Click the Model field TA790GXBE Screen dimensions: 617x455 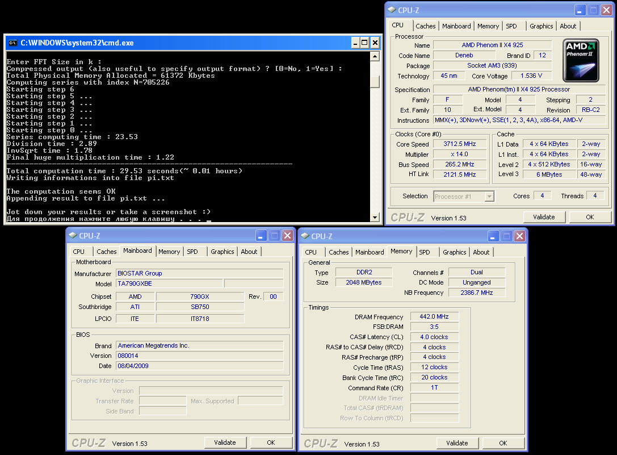pyautogui.click(x=169, y=283)
